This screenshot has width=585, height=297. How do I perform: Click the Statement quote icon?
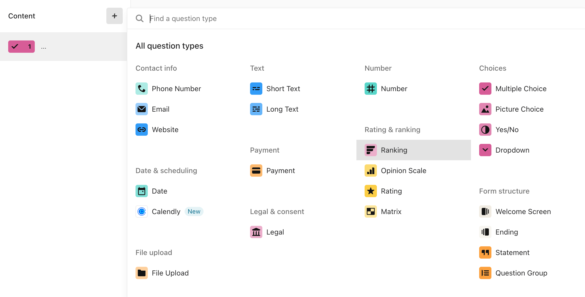[x=485, y=252]
